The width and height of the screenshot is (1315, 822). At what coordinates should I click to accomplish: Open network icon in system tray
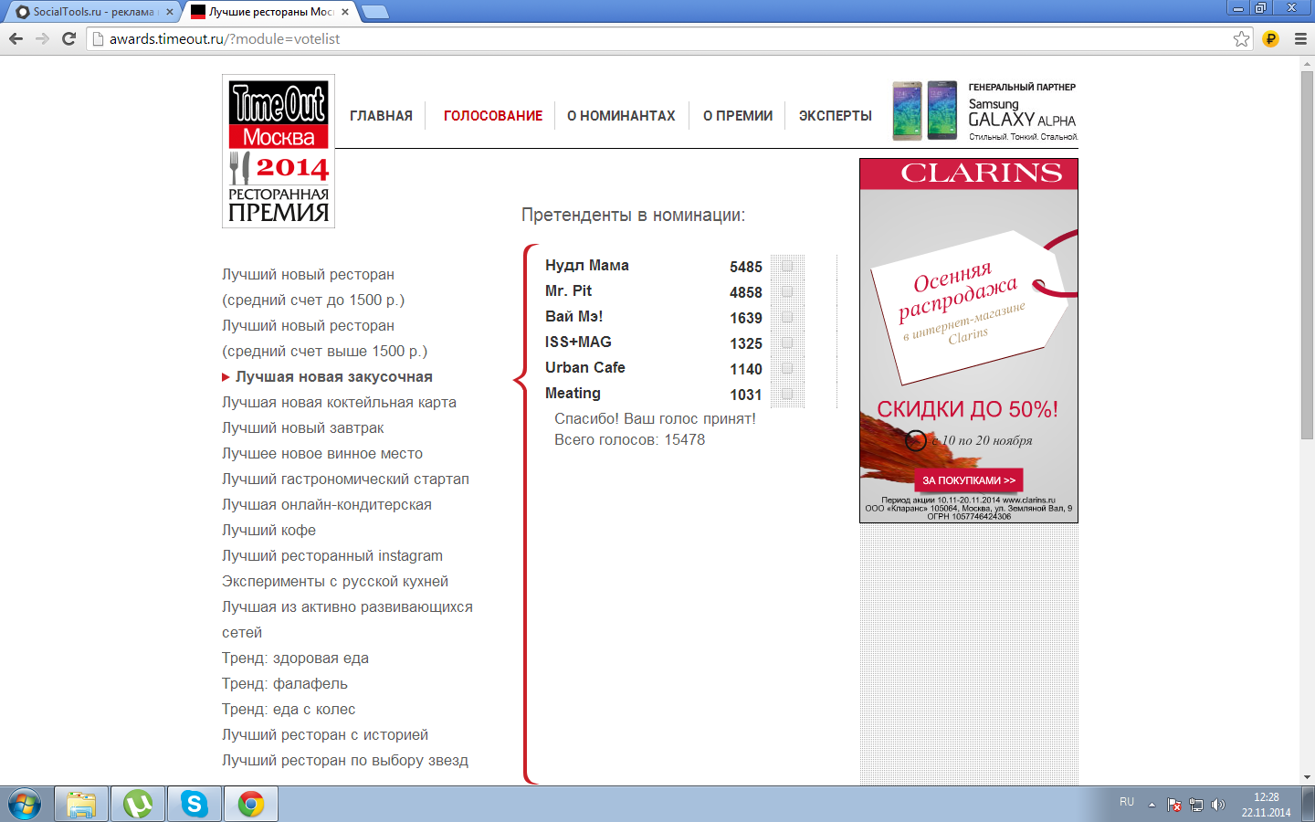point(1196,805)
